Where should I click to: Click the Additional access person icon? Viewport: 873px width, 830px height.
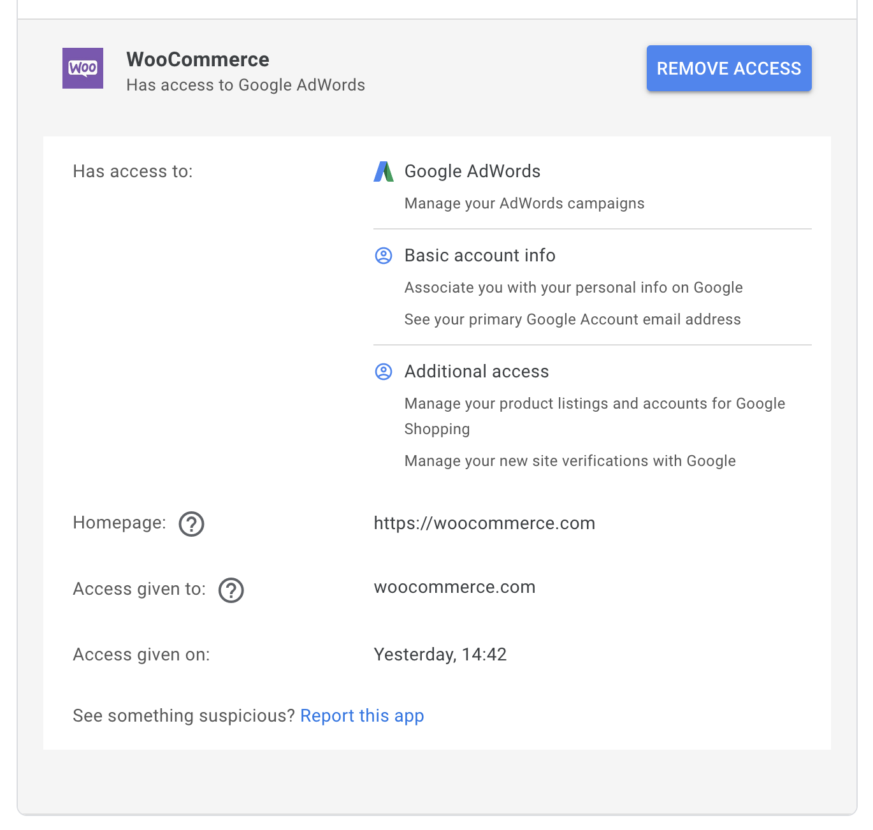(384, 372)
